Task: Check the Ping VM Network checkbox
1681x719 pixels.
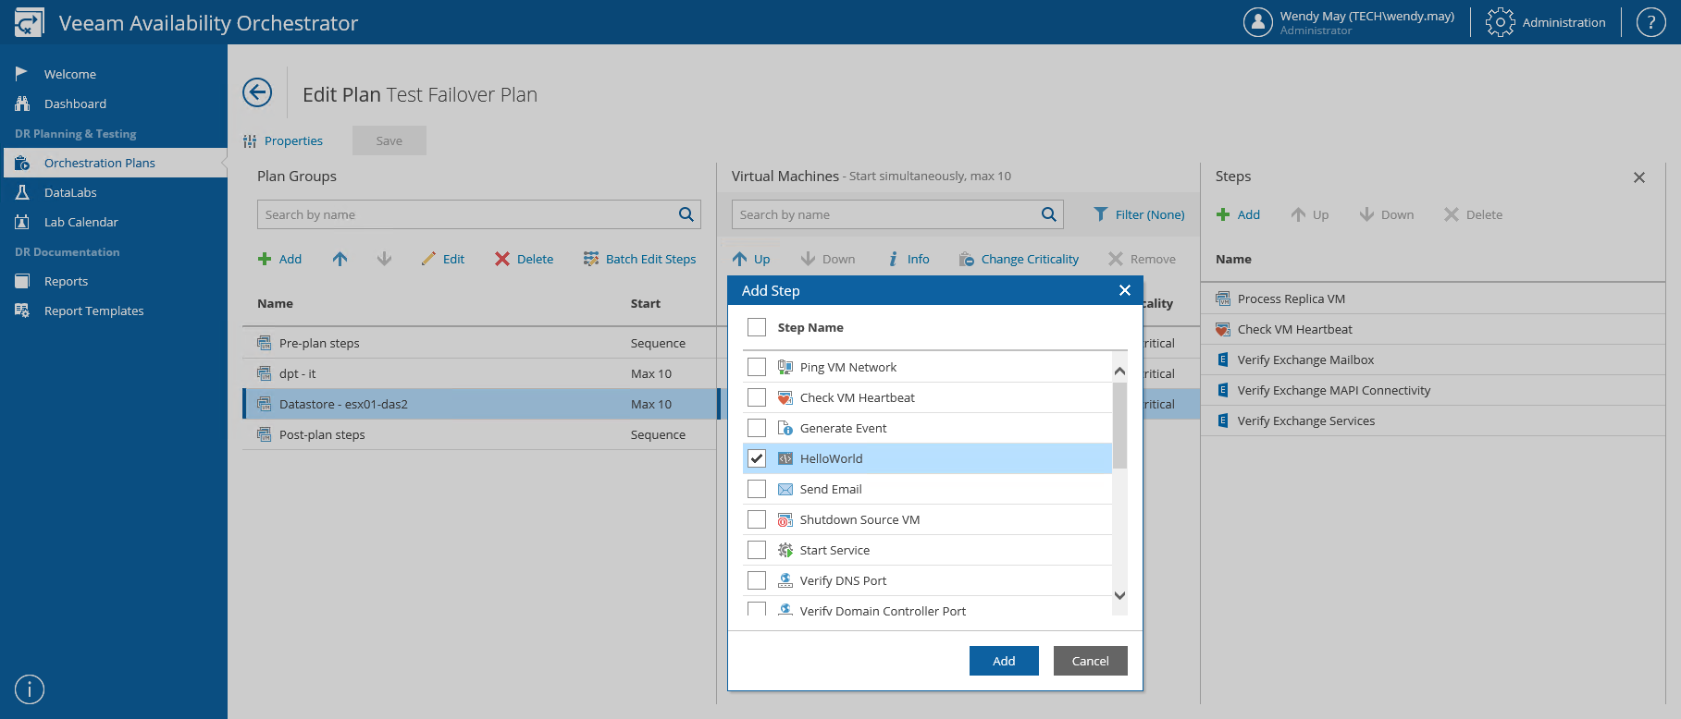Action: [x=757, y=367]
